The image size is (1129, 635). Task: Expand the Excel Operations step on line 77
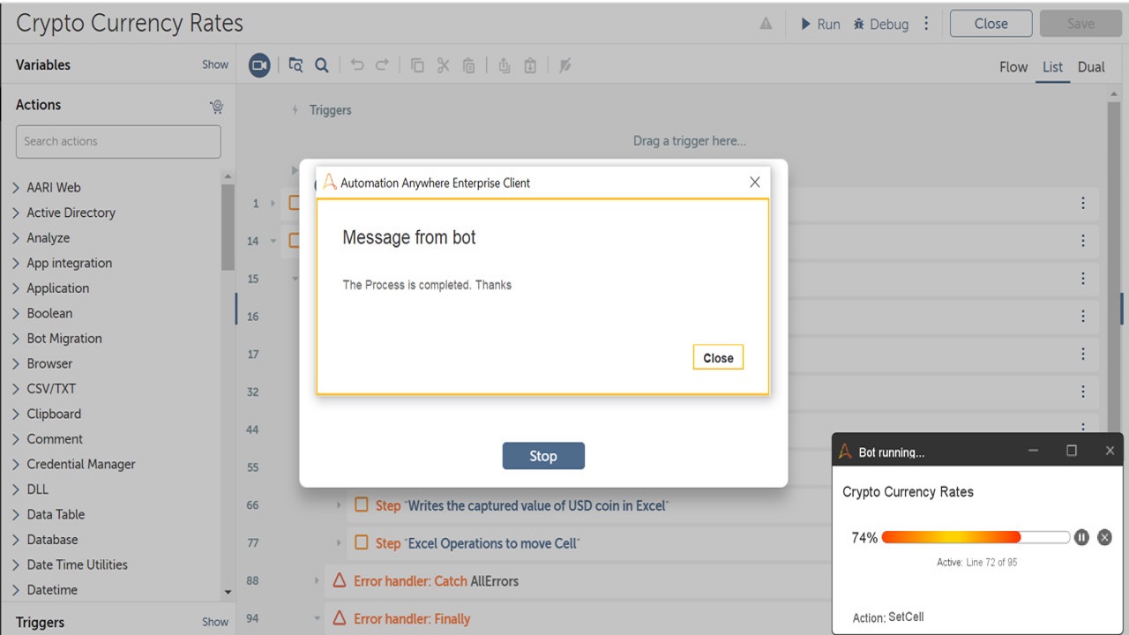pyautogui.click(x=339, y=543)
